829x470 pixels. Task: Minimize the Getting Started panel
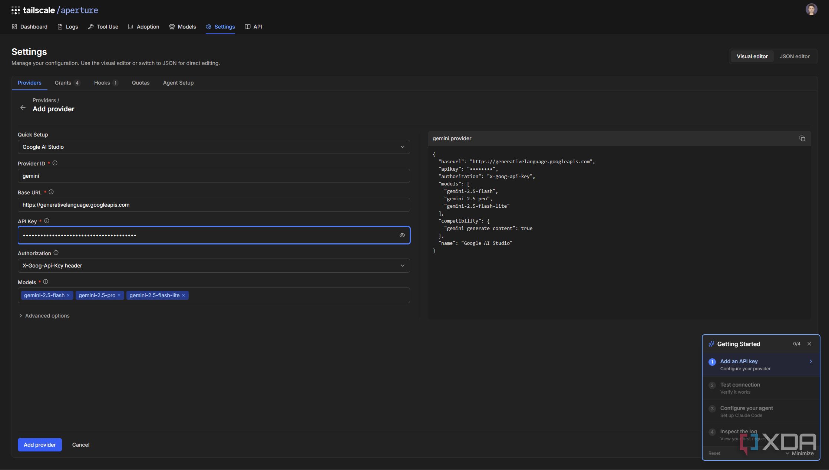(x=799, y=453)
